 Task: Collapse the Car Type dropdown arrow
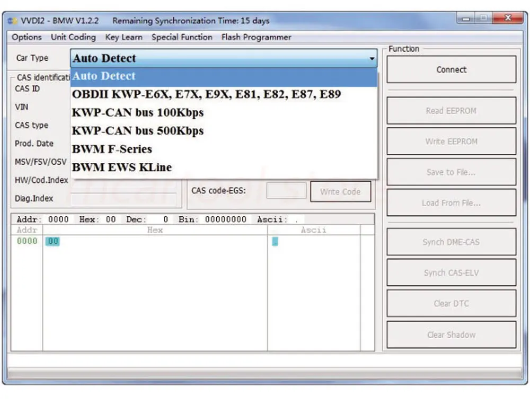pyautogui.click(x=372, y=58)
